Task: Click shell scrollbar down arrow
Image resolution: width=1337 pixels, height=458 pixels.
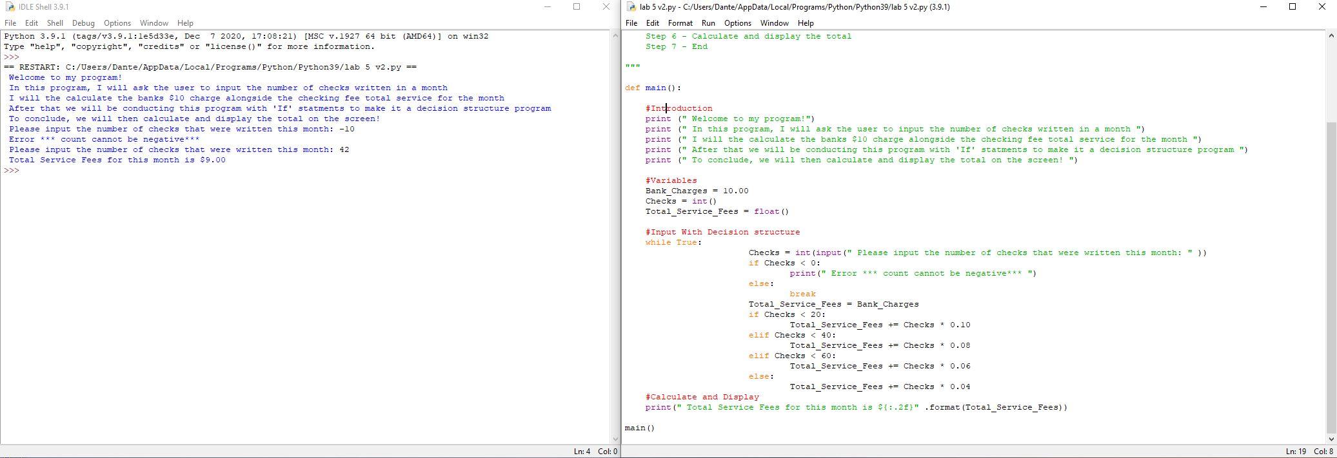Action: click(615, 439)
